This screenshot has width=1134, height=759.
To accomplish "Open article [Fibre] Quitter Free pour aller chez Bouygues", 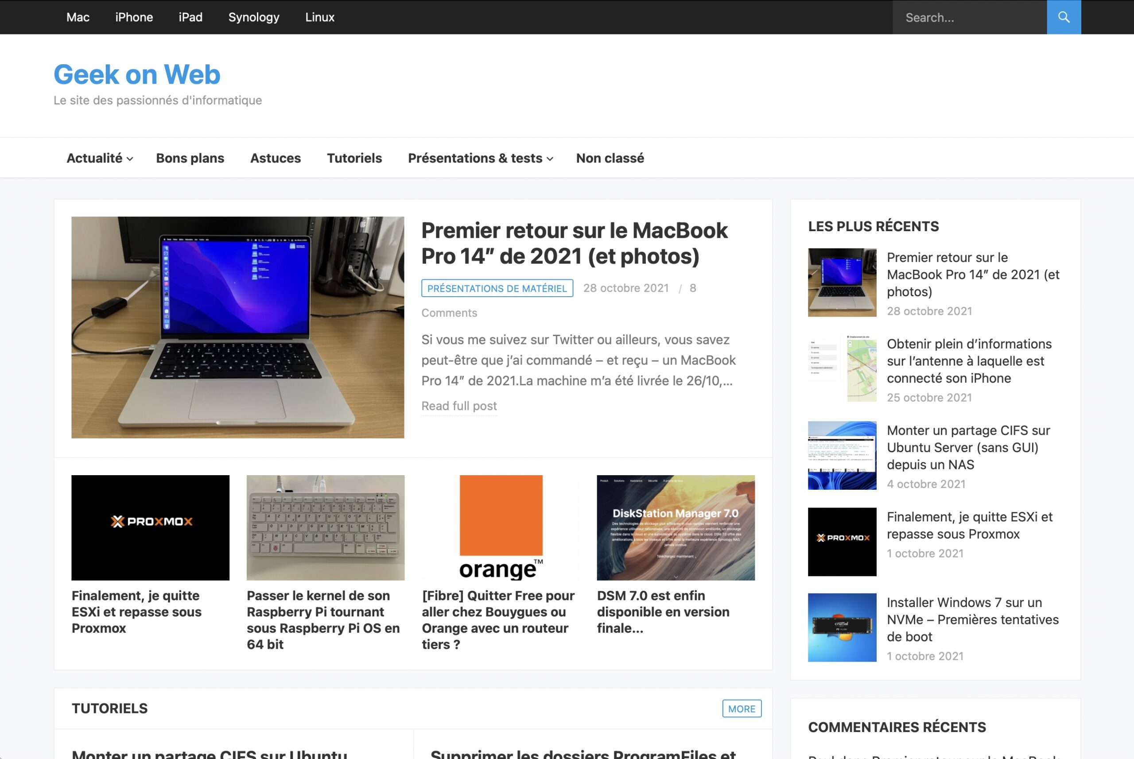I will click(498, 620).
